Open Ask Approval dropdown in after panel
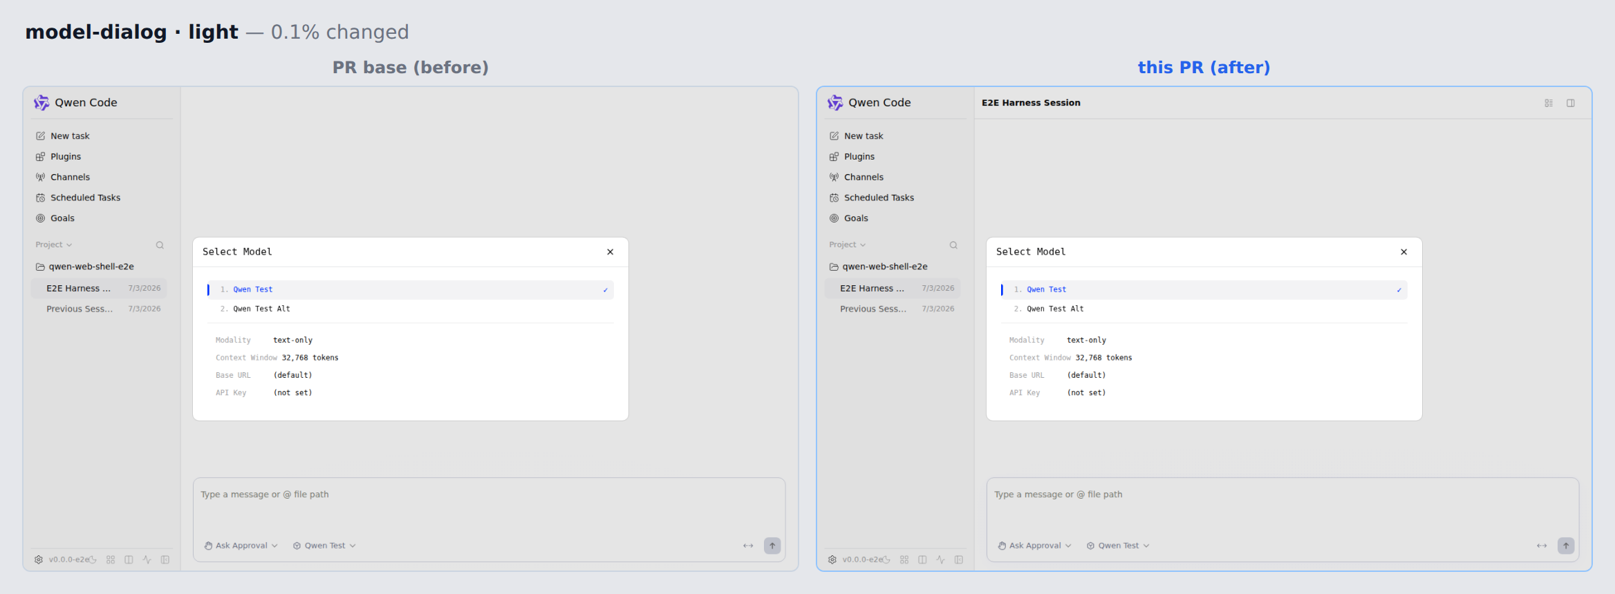This screenshot has width=1615, height=594. pos(1035,546)
